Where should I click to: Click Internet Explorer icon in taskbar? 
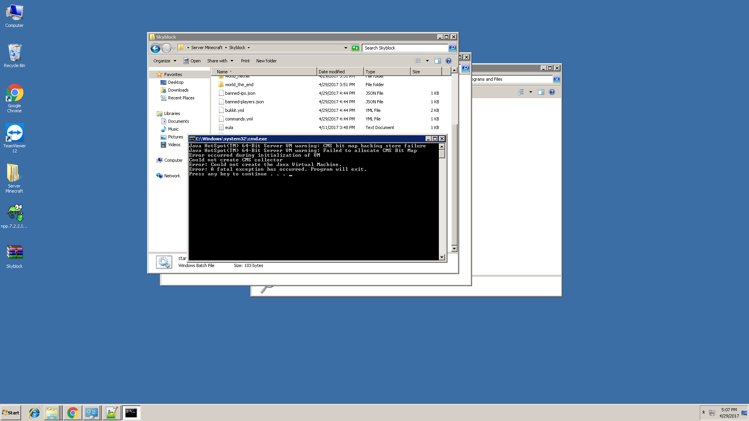coord(34,413)
